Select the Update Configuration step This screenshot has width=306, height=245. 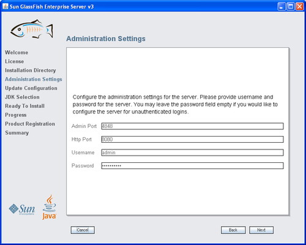31,88
